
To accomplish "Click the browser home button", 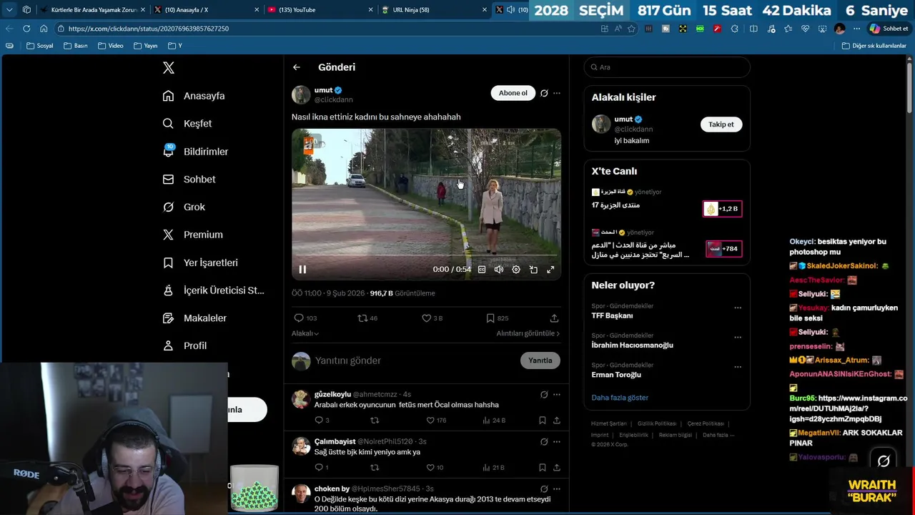I will (44, 29).
